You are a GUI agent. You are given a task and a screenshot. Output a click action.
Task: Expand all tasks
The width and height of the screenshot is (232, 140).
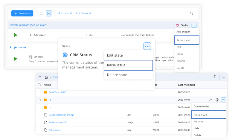pyautogui.click(x=65, y=13)
